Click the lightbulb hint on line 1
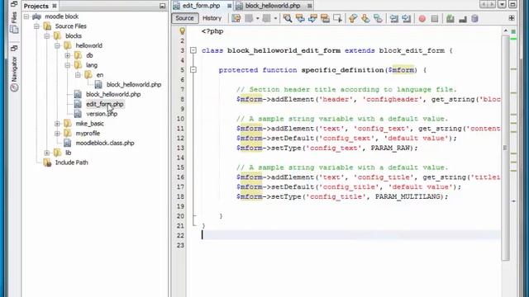 click(182, 31)
